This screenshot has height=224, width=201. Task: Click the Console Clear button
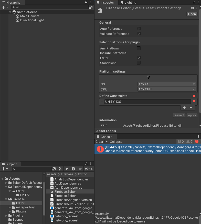pyautogui.click(x=99, y=141)
